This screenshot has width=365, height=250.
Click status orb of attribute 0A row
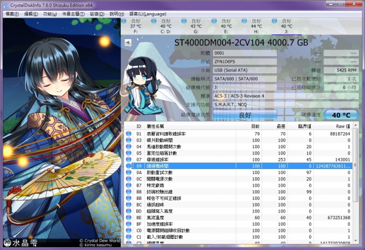click(x=128, y=173)
